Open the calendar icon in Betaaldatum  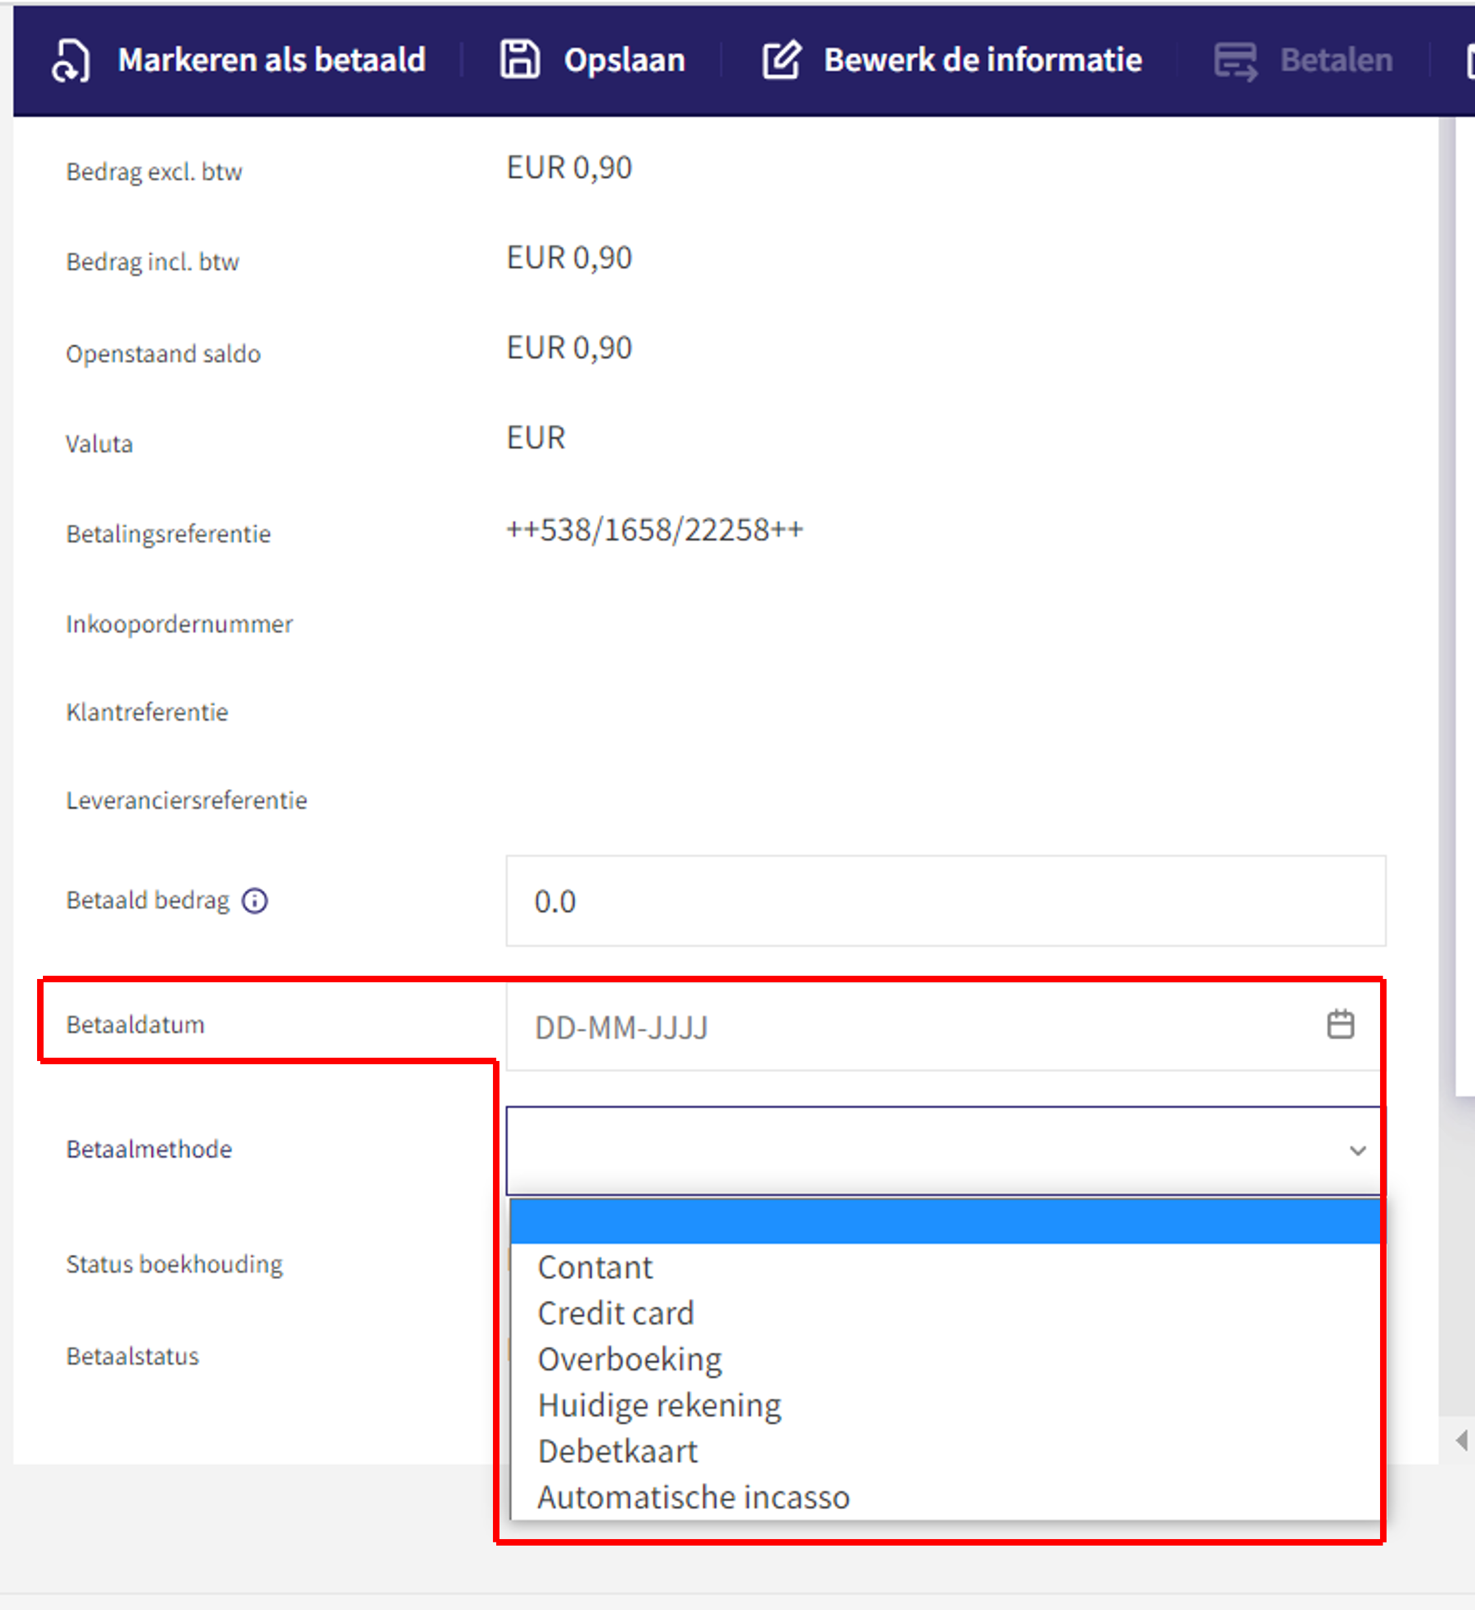click(x=1340, y=1025)
